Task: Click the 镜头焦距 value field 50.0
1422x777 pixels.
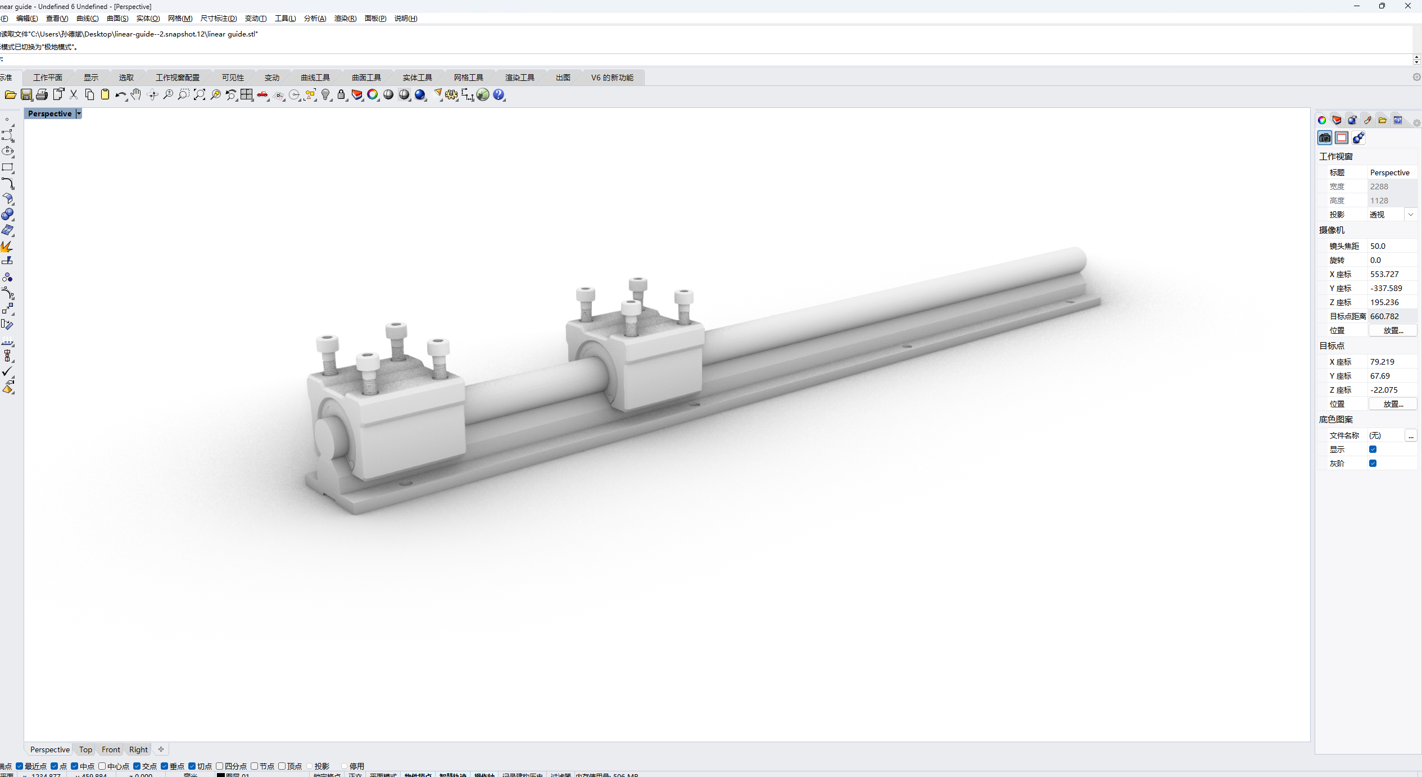Action: (1392, 246)
